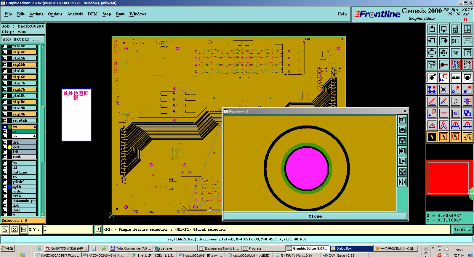
Task: Select the datecode-pt layer row
Action: 24,201
